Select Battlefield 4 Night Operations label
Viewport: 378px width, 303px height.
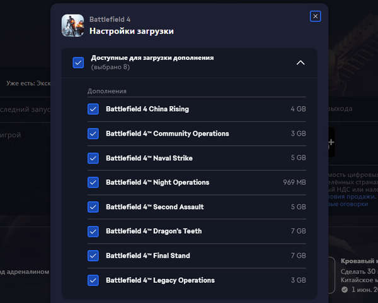pyautogui.click(x=157, y=182)
